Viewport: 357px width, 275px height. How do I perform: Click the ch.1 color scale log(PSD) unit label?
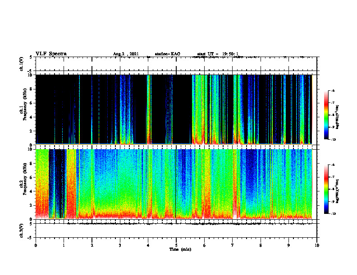coord(338,117)
